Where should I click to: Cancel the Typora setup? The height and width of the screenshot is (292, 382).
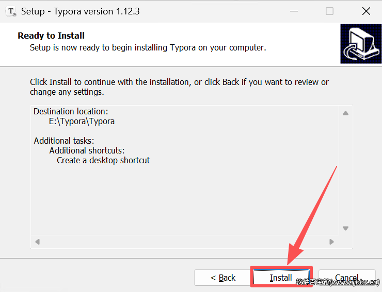point(347,278)
